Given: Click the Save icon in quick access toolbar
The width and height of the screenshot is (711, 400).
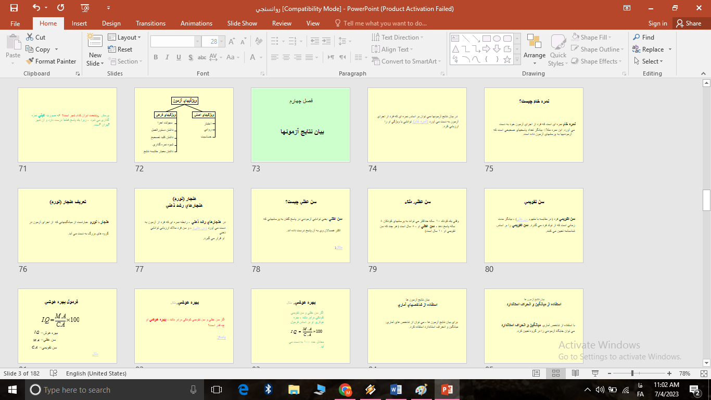Looking at the screenshot, I should pyautogui.click(x=14, y=8).
